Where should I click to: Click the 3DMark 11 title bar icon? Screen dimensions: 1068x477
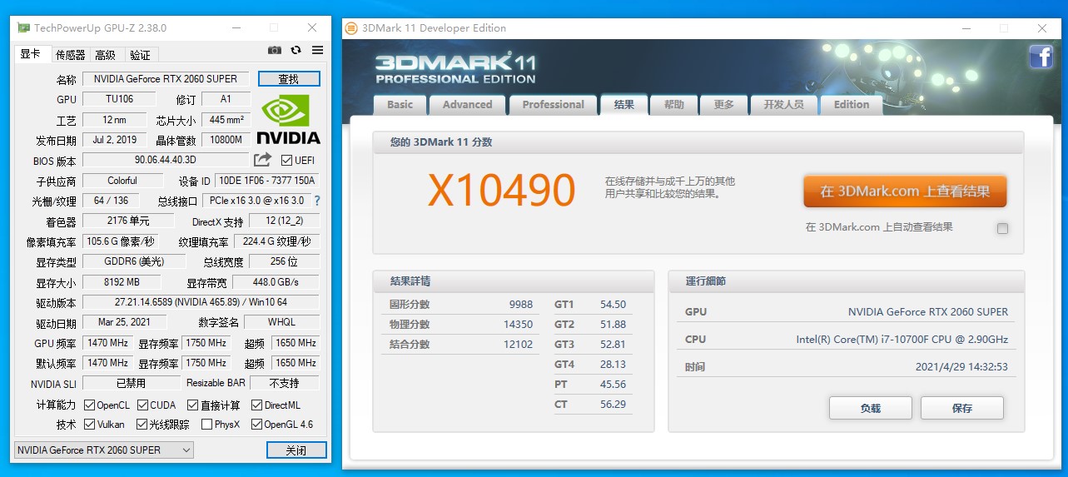[351, 27]
